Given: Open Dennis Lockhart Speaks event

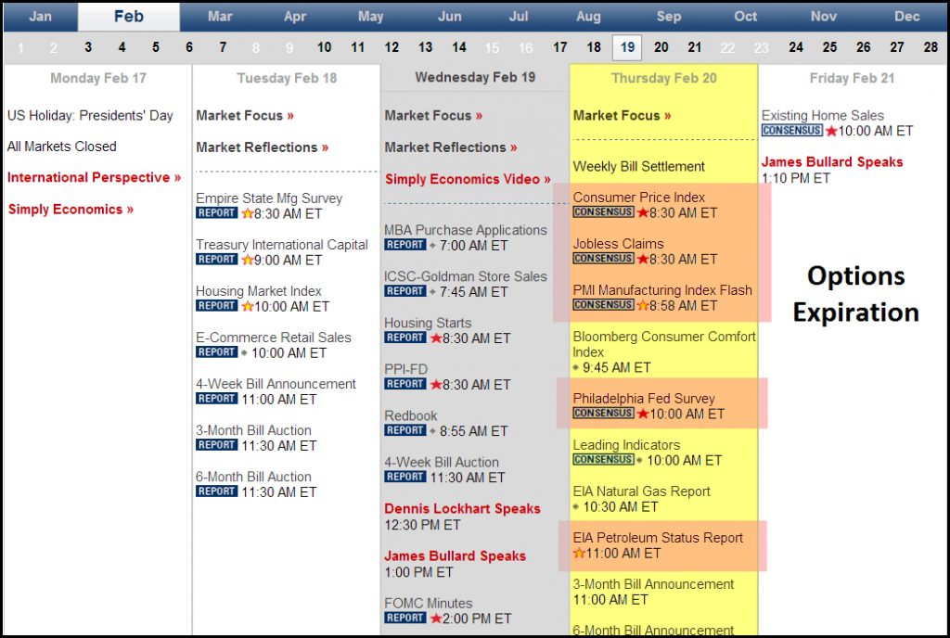Looking at the screenshot, I should (462, 508).
